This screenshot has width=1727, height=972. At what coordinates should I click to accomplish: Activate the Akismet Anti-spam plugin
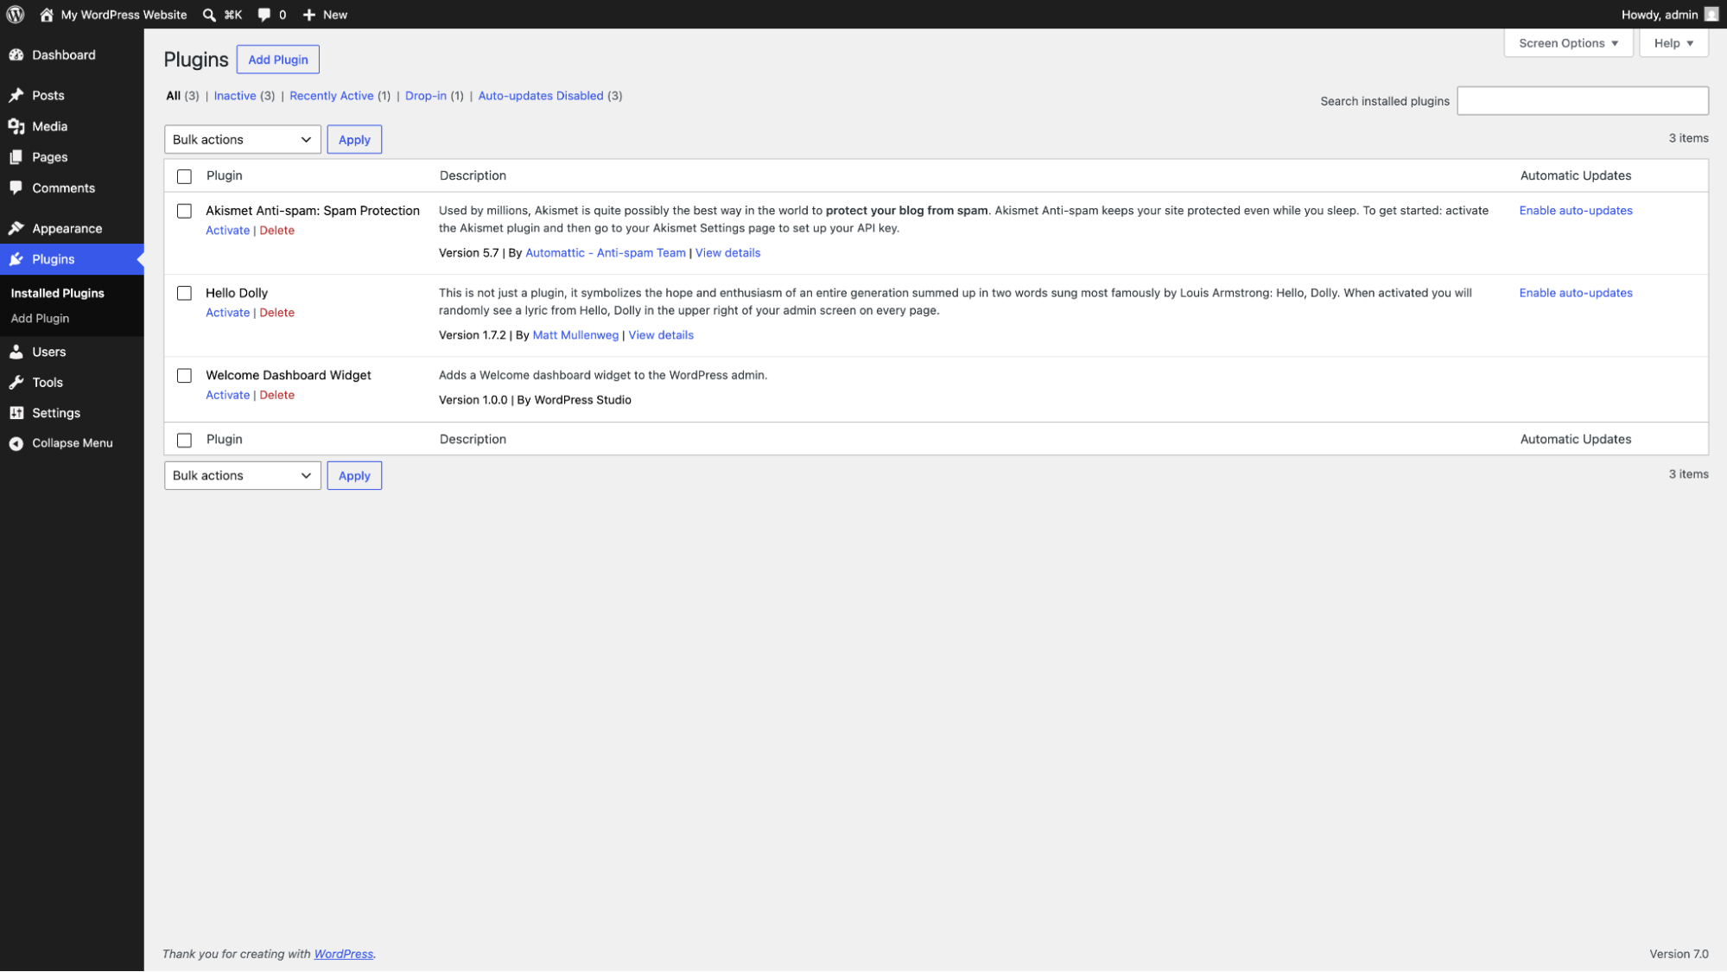click(227, 231)
